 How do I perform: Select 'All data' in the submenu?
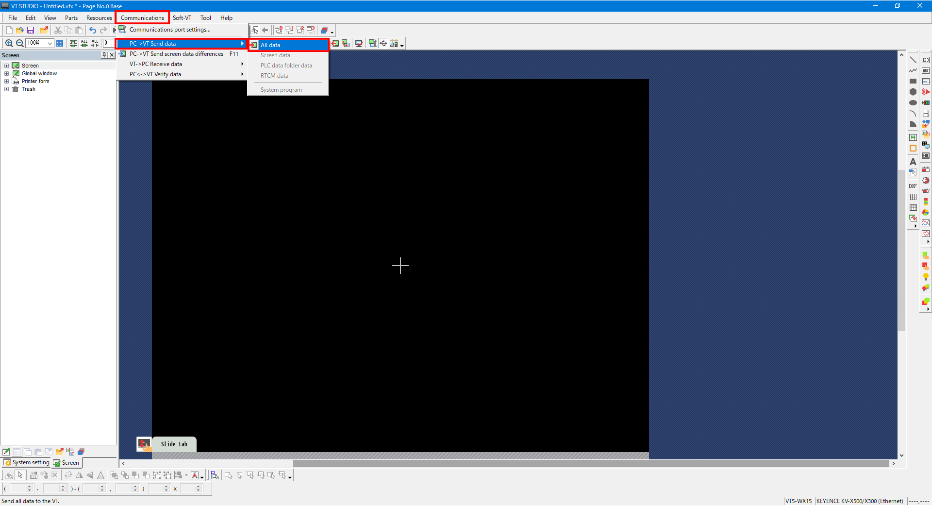pos(270,45)
